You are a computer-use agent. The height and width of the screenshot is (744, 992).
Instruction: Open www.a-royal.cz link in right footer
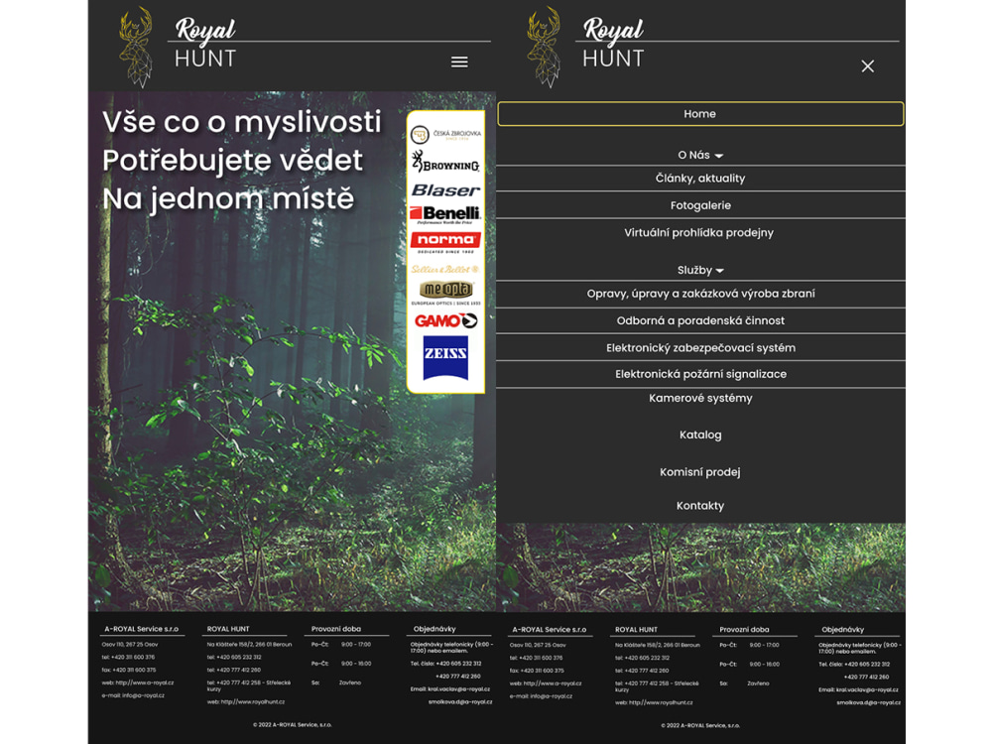(x=553, y=683)
